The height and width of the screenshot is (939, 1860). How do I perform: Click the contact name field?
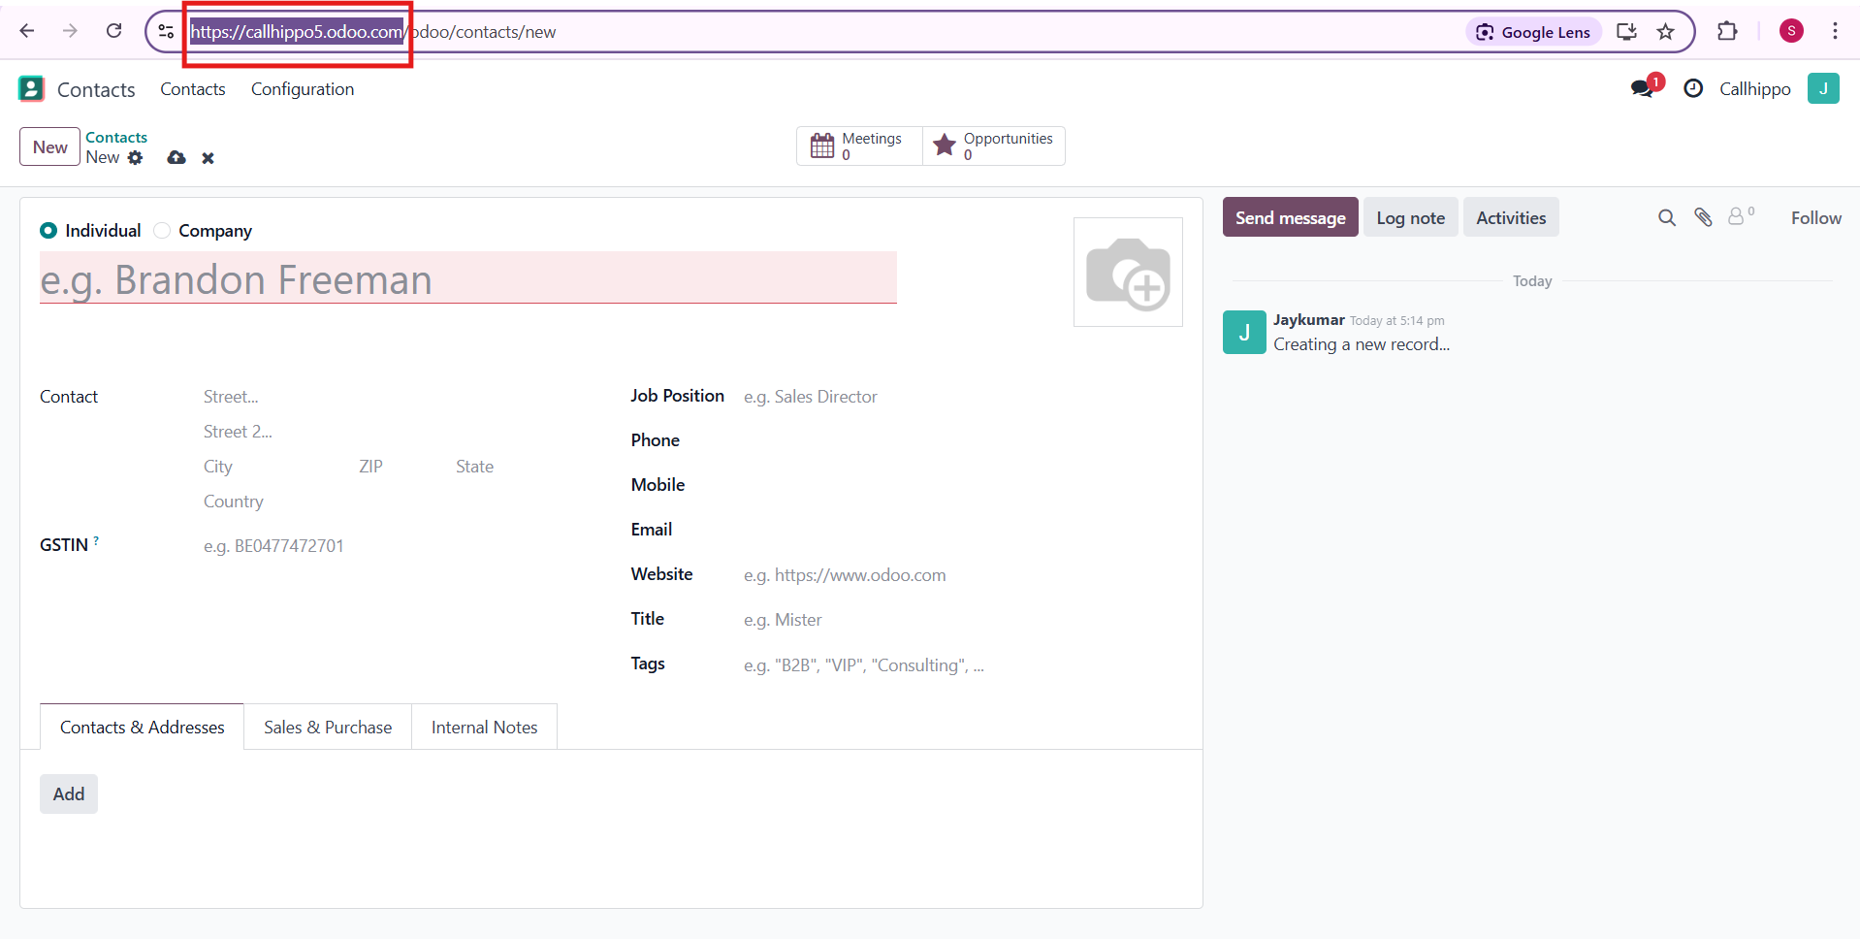pos(467,279)
